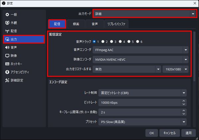Image resolution: width=199 pixels, height=140 pixels.
Task: Open the 1920x1080 resolution dropdown
Action: click(x=175, y=69)
